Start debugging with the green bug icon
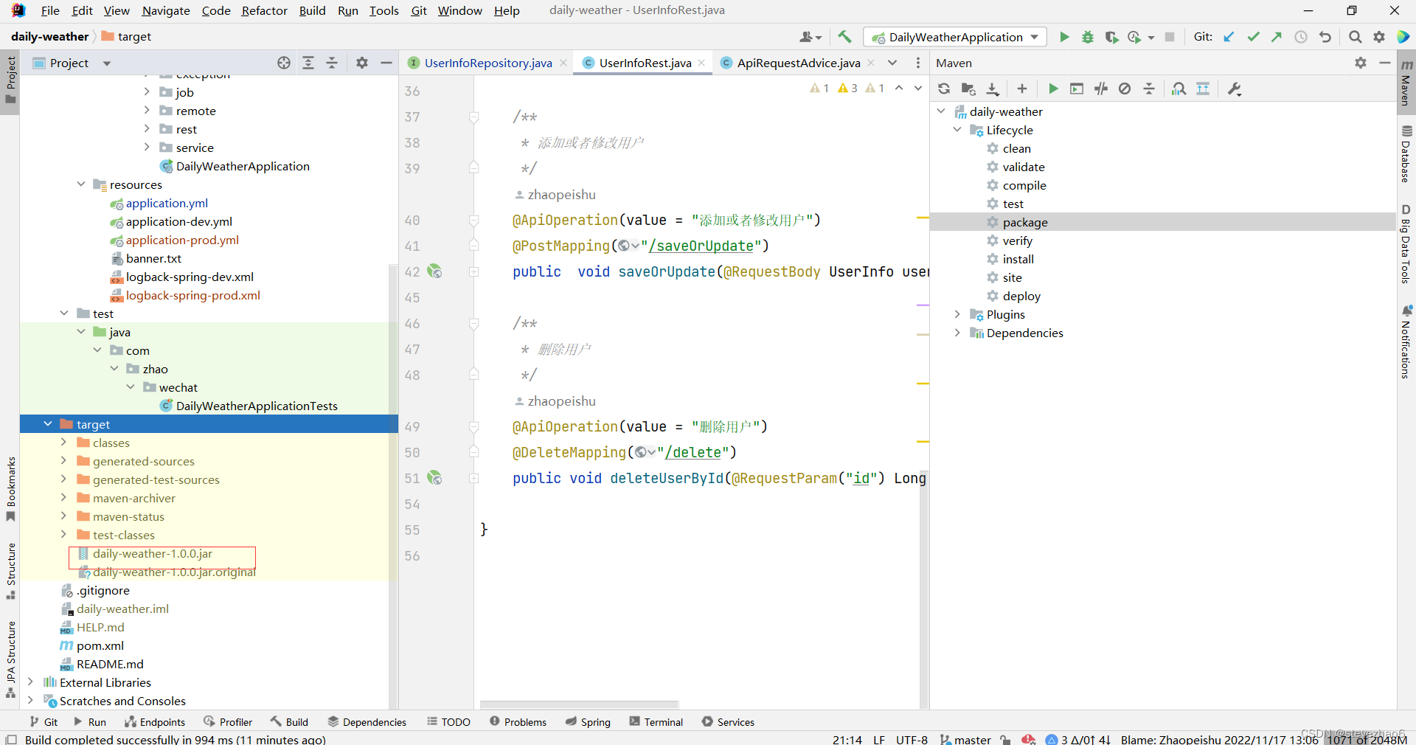Image resolution: width=1416 pixels, height=745 pixels. (x=1087, y=37)
